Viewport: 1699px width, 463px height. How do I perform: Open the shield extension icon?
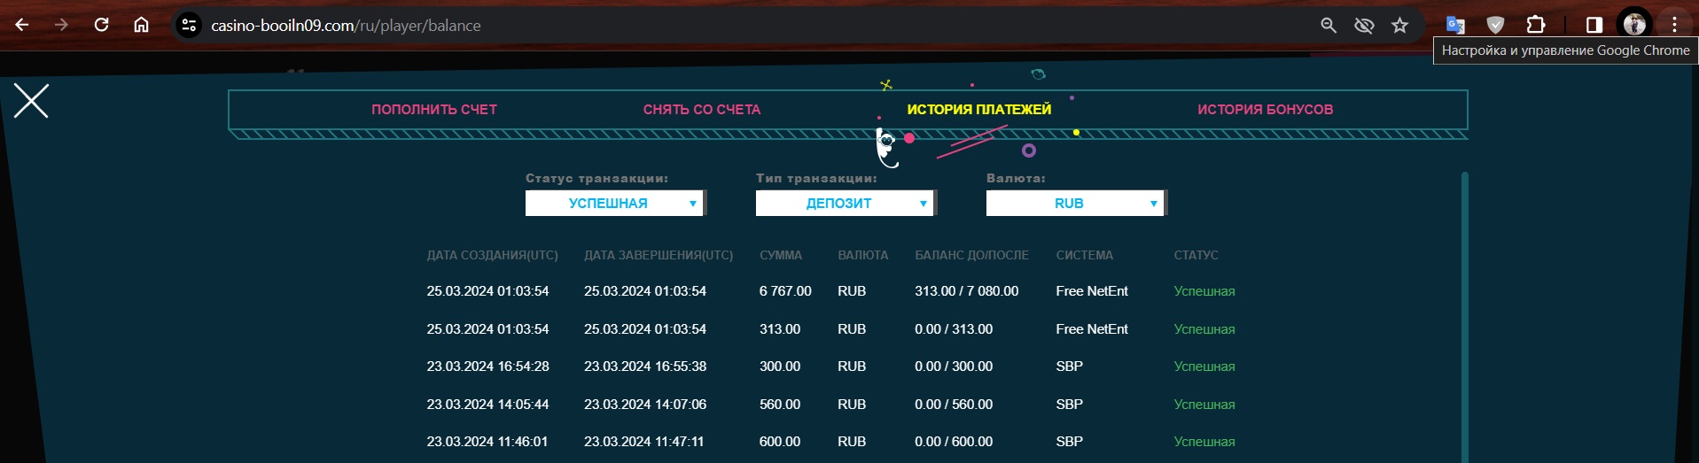(x=1495, y=26)
